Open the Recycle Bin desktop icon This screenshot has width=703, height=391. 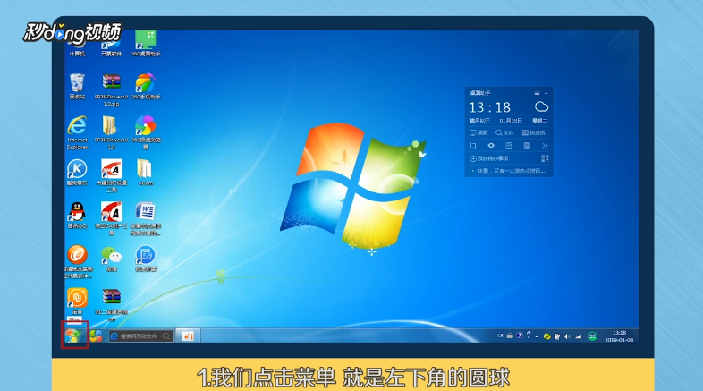pos(77,87)
